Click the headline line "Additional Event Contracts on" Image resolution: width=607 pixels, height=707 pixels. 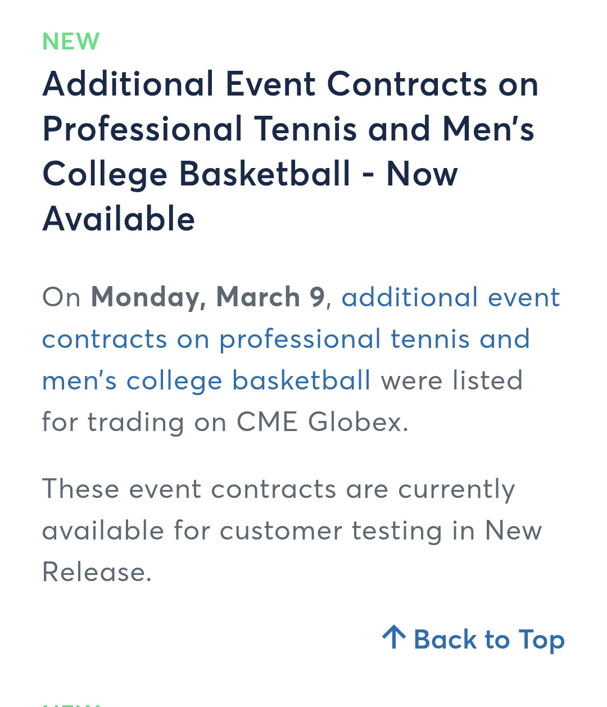(x=290, y=84)
